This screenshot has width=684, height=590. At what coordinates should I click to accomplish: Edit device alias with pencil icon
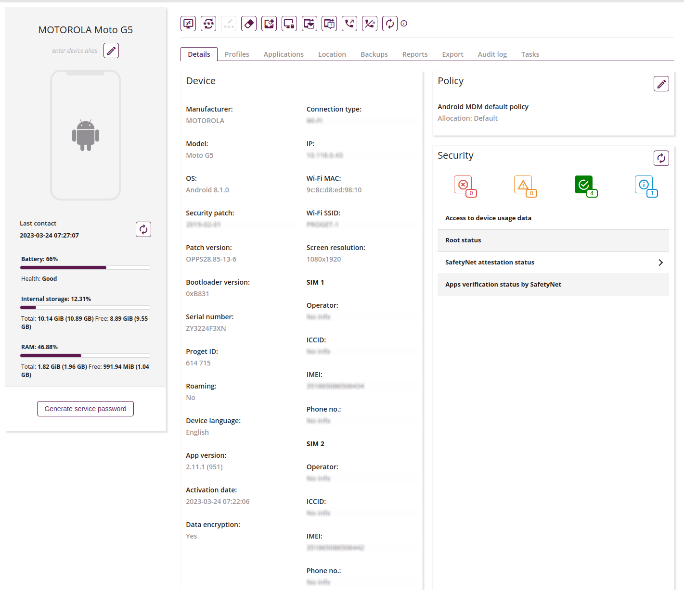[111, 50]
